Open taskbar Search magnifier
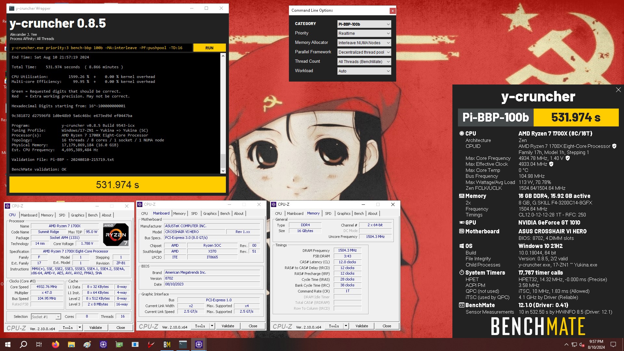The image size is (624, 351). tap(23, 344)
